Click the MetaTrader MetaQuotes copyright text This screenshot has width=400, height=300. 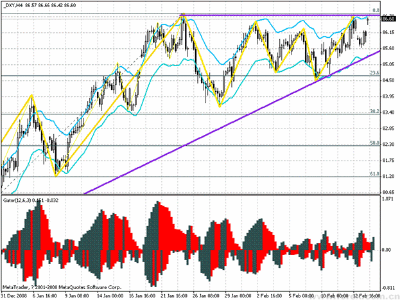(x=62, y=287)
